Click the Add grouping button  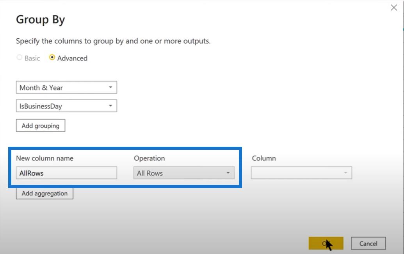pyautogui.click(x=41, y=126)
